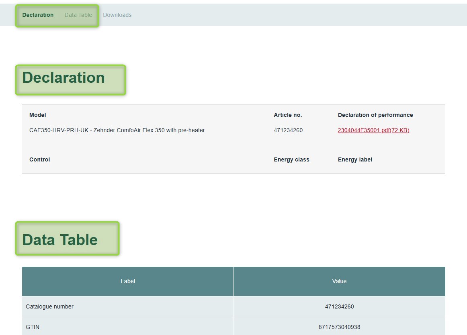The image size is (467, 335).
Task: Click the Declaration of performance label
Action: [375, 115]
